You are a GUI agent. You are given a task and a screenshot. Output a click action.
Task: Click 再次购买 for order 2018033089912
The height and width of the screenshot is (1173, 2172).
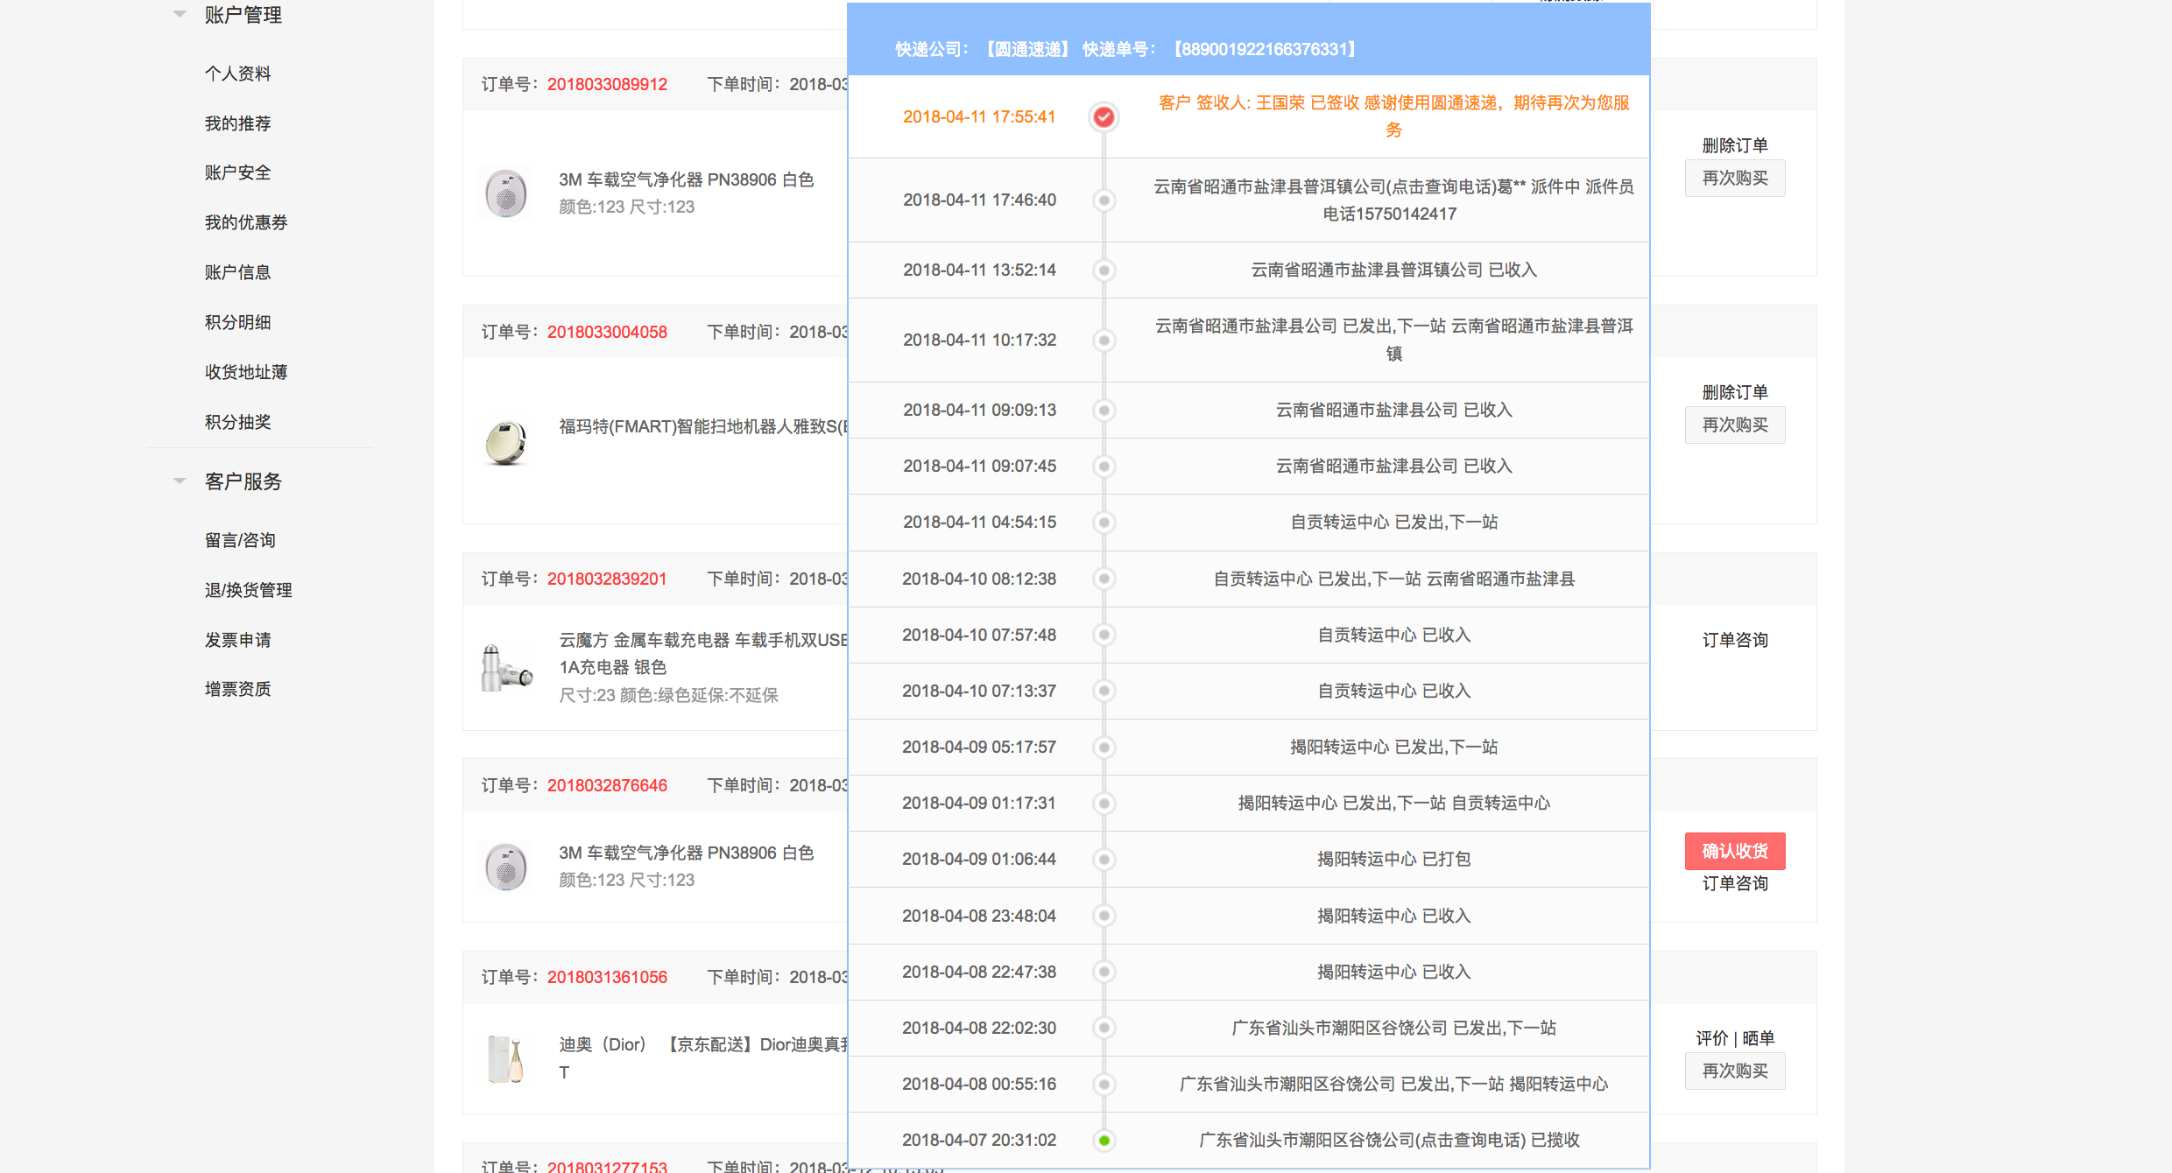point(1735,179)
